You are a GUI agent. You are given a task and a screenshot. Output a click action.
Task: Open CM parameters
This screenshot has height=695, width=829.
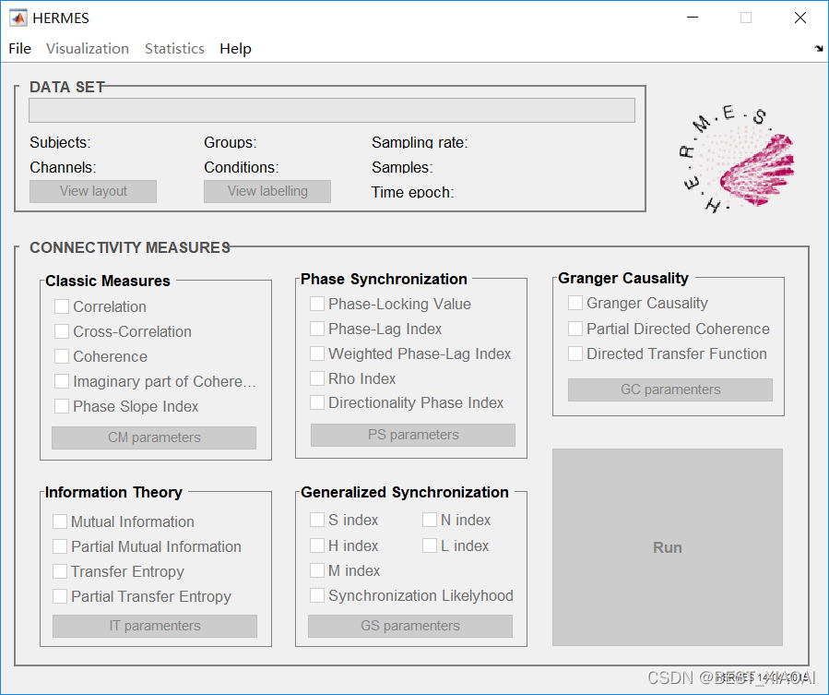(154, 437)
